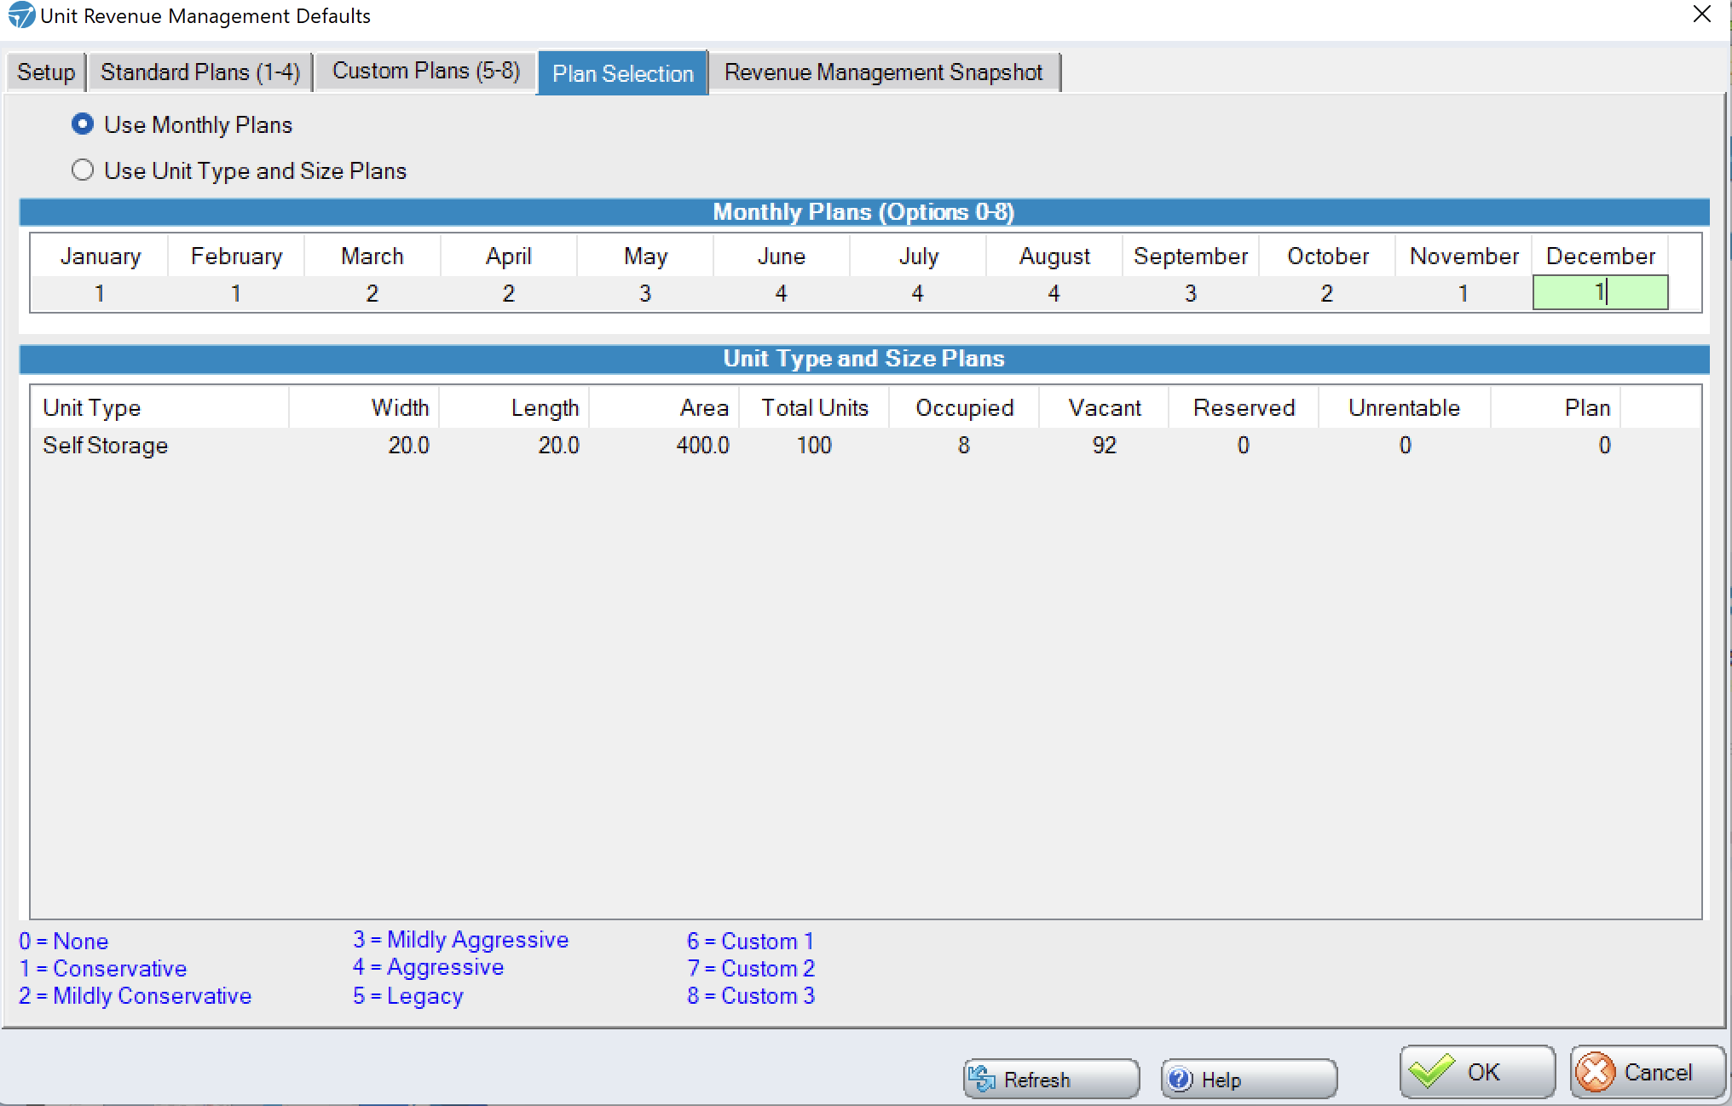
Task: Click the green checkmark icon on OK
Action: [1432, 1071]
